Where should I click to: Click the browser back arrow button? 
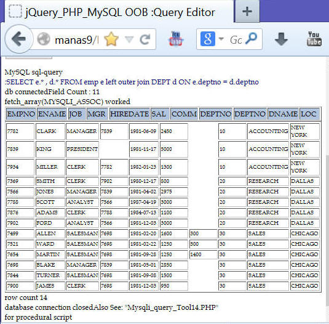(18, 39)
